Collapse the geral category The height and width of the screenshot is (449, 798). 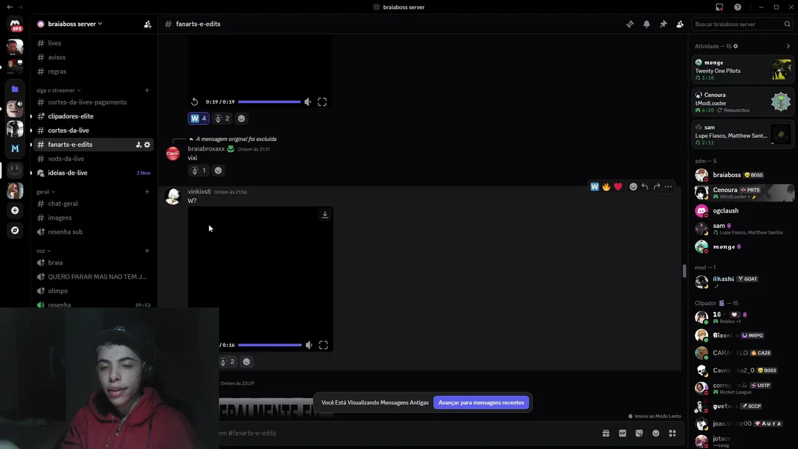click(46, 192)
